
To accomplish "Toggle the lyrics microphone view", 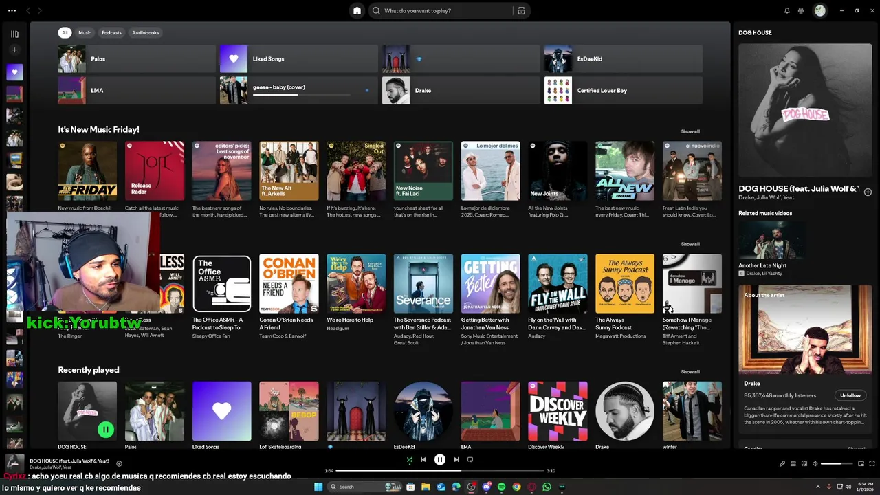I will (x=782, y=463).
